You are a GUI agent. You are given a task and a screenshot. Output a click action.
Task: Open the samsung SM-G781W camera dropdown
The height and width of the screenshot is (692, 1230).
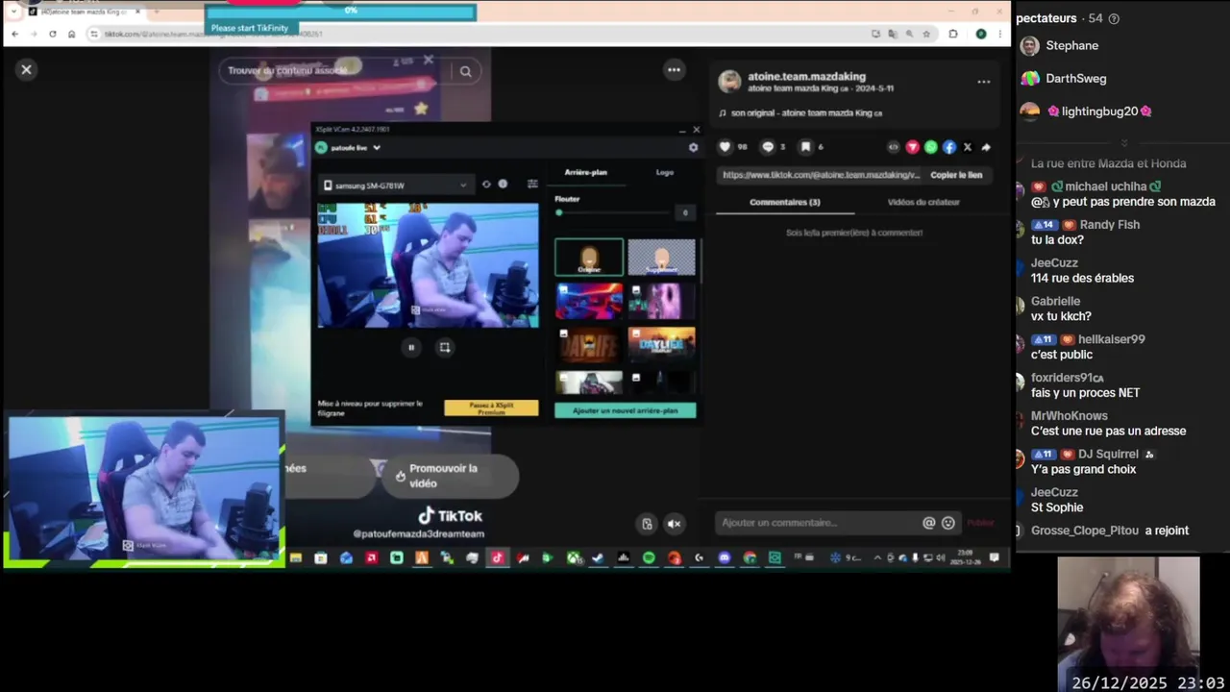click(395, 185)
